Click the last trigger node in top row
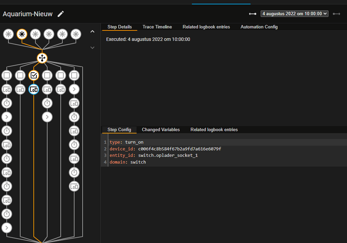 (76, 34)
